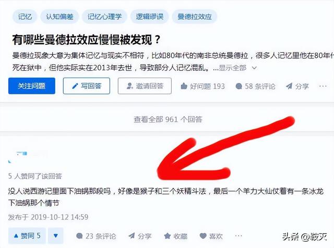The height and width of the screenshot is (248, 334).
Task: Downvote the answer with the down arrow
Action: pyautogui.click(x=56, y=235)
